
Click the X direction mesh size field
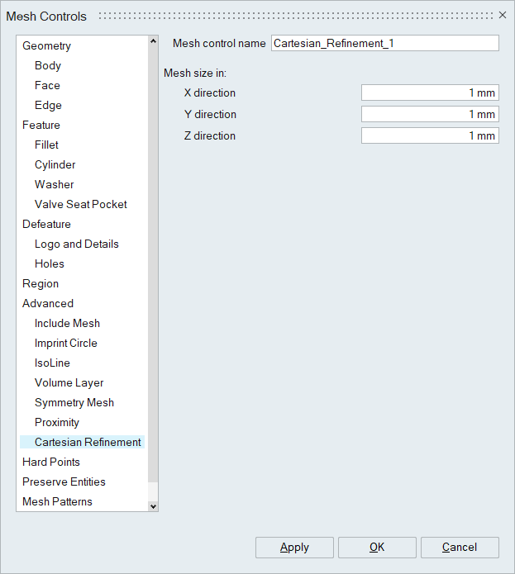pos(429,93)
